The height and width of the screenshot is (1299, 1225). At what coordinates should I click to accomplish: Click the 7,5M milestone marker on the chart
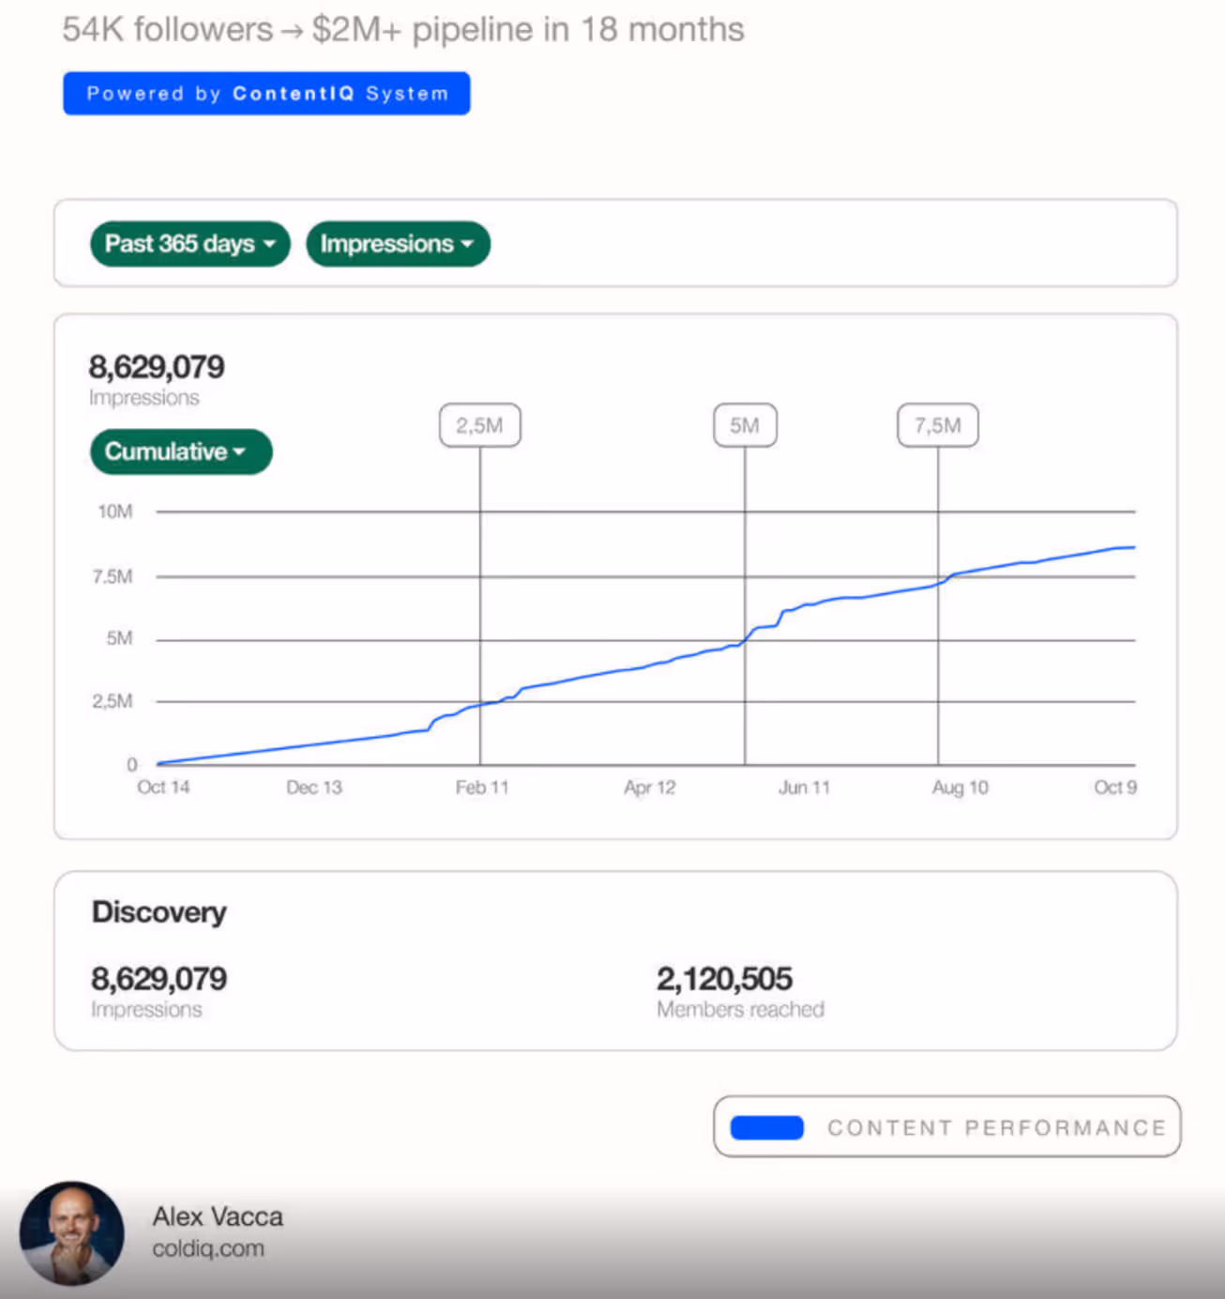tap(937, 424)
